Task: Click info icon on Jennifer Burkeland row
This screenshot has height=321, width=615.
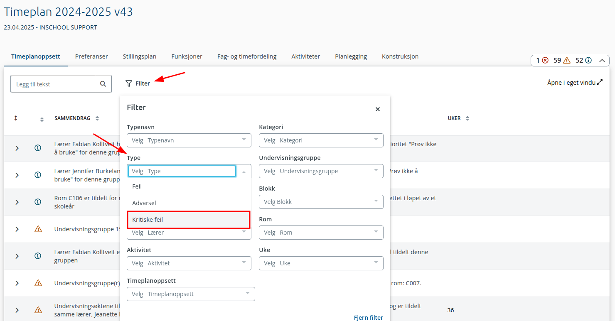Action: (38, 175)
